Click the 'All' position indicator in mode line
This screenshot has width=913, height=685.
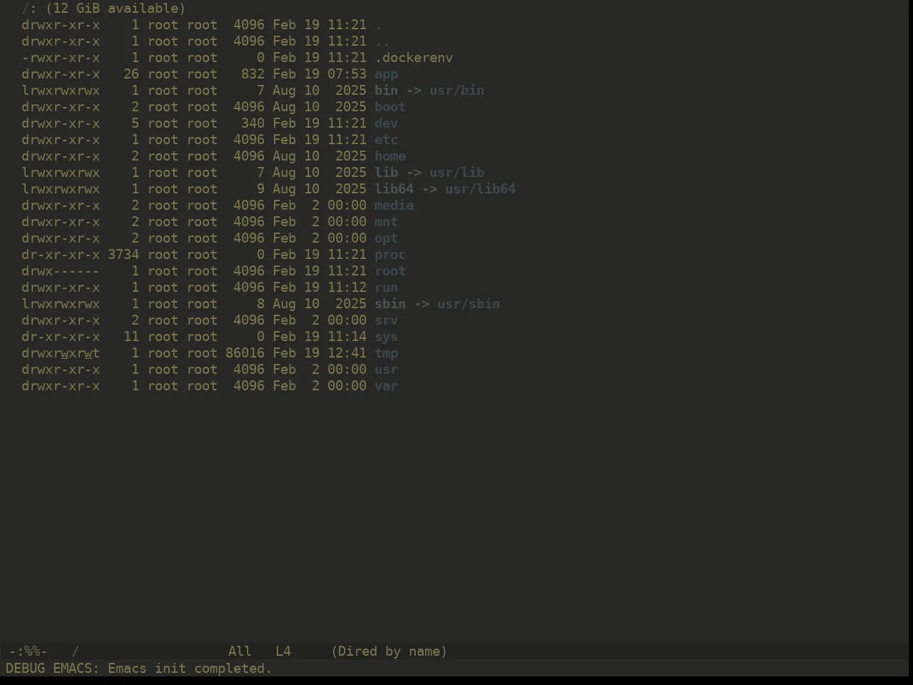[x=240, y=651]
